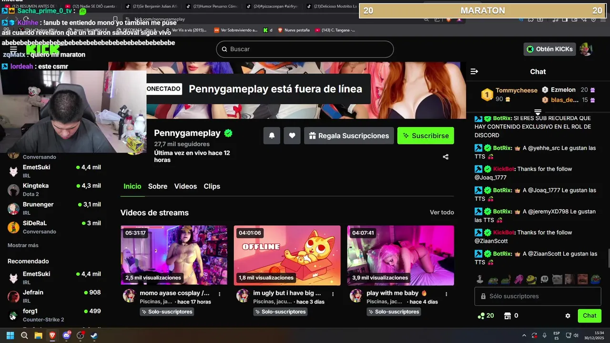Click the im ugly but i have big title
Image resolution: width=610 pixels, height=343 pixels.
pos(287,293)
